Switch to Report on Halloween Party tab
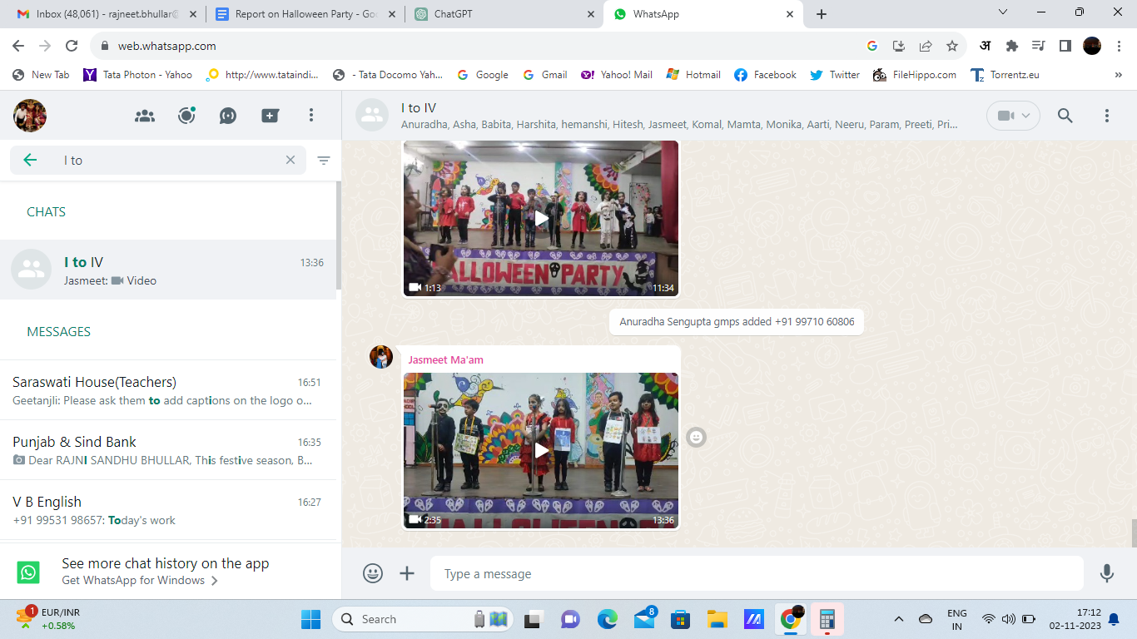Screen dimensions: 1137x639 (305, 14)
